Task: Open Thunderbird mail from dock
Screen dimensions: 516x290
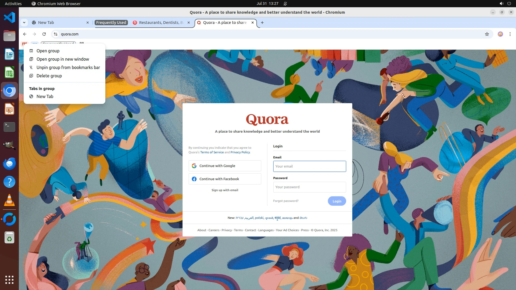Action: click(x=9, y=164)
